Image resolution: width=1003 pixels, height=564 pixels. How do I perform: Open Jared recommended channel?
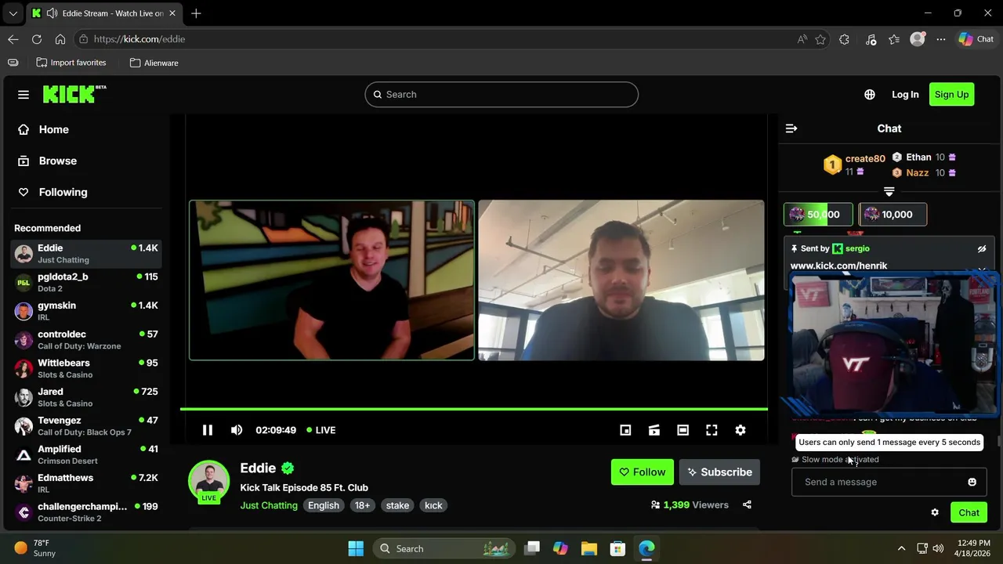click(x=86, y=397)
